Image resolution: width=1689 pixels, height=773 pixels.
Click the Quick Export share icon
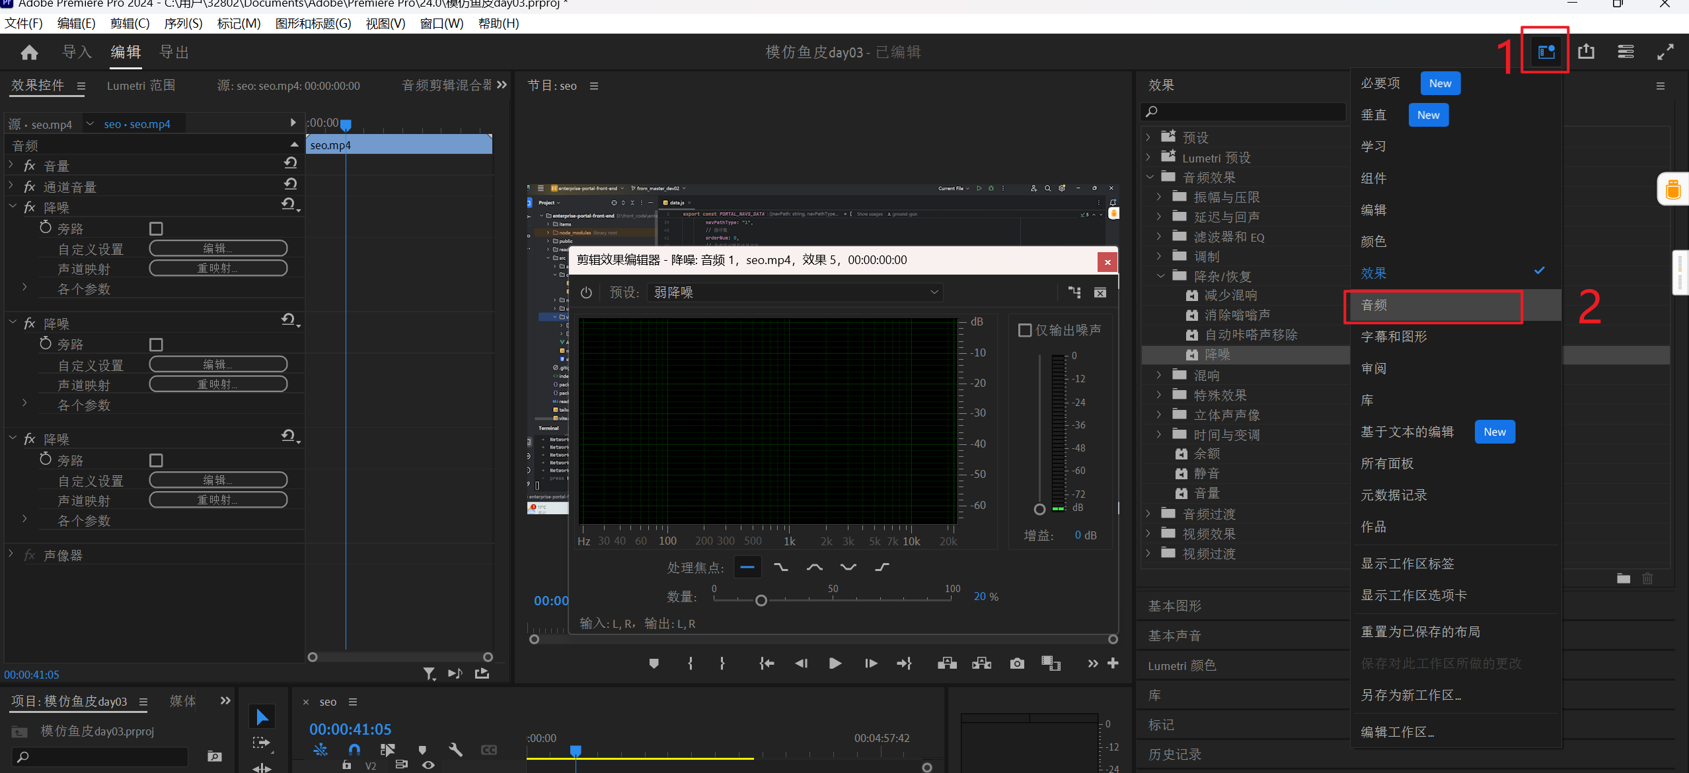coord(1586,51)
